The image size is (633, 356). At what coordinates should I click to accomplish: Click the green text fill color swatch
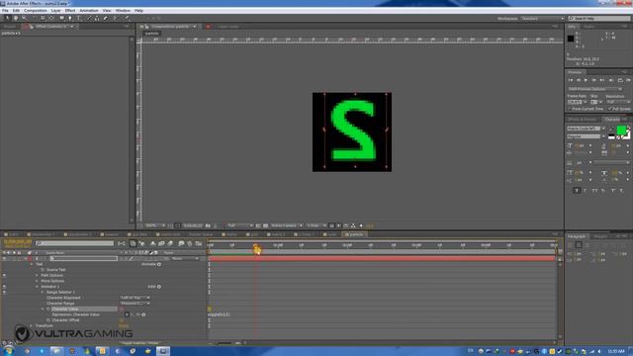pos(622,130)
